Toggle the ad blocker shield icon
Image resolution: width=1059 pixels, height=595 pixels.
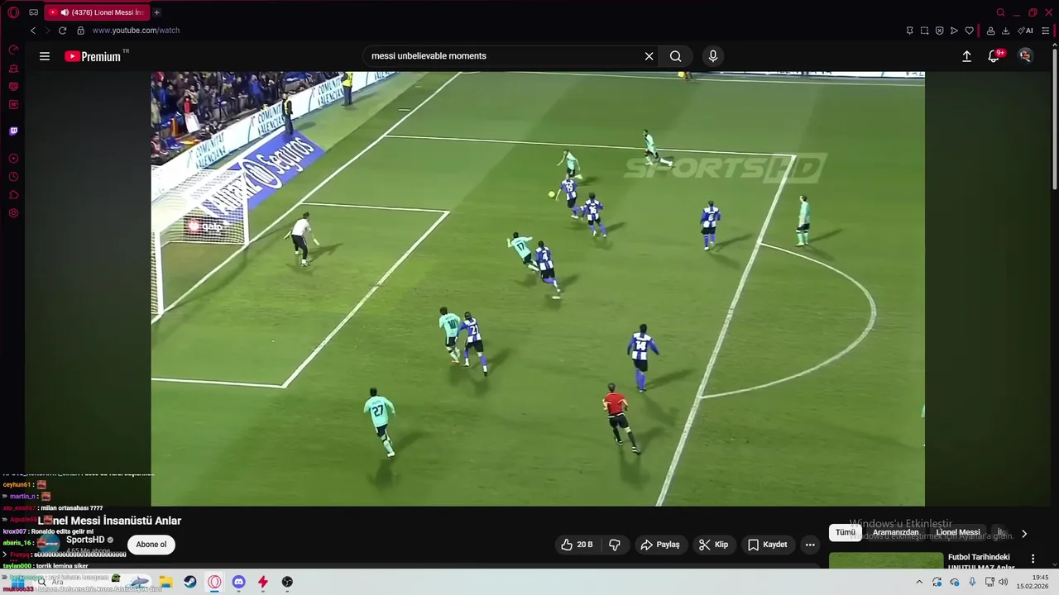click(x=939, y=31)
